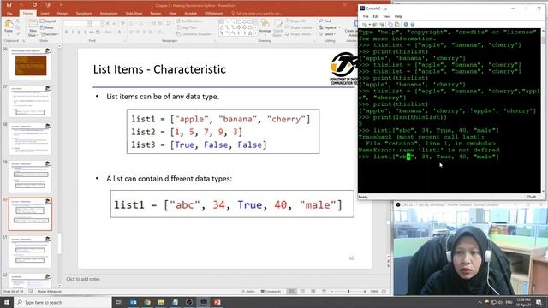This screenshot has width=548, height=308.
Task: Switch to the Design ribbon tab
Action: (x=63, y=14)
